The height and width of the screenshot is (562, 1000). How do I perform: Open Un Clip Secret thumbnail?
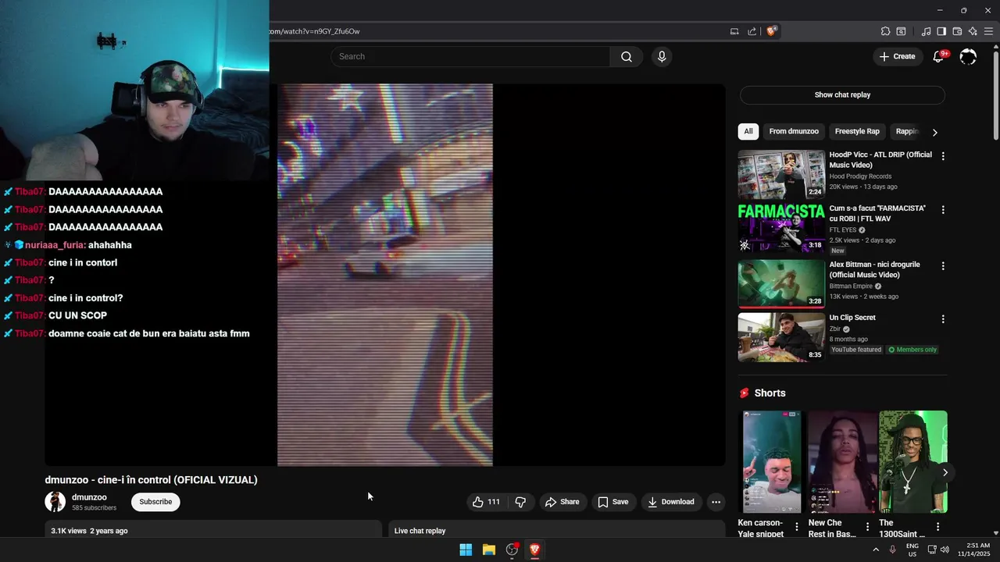click(781, 337)
